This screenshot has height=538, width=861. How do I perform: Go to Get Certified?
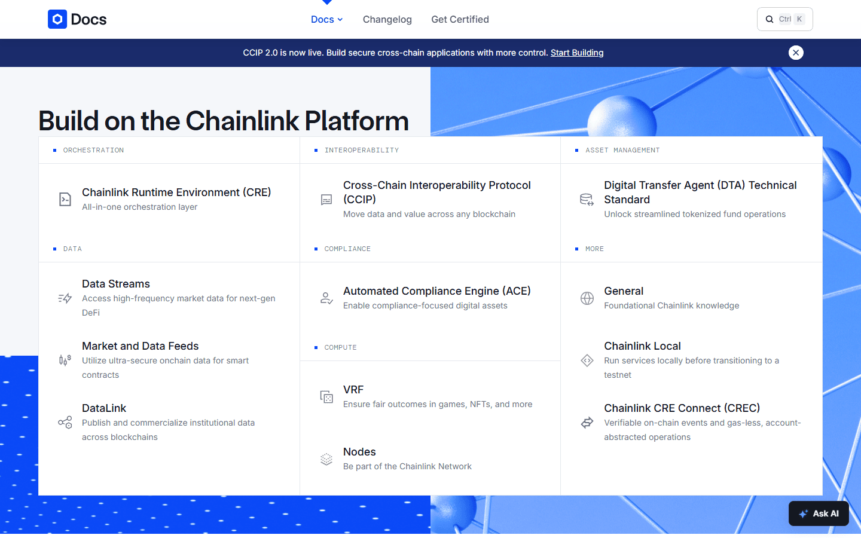tap(460, 19)
